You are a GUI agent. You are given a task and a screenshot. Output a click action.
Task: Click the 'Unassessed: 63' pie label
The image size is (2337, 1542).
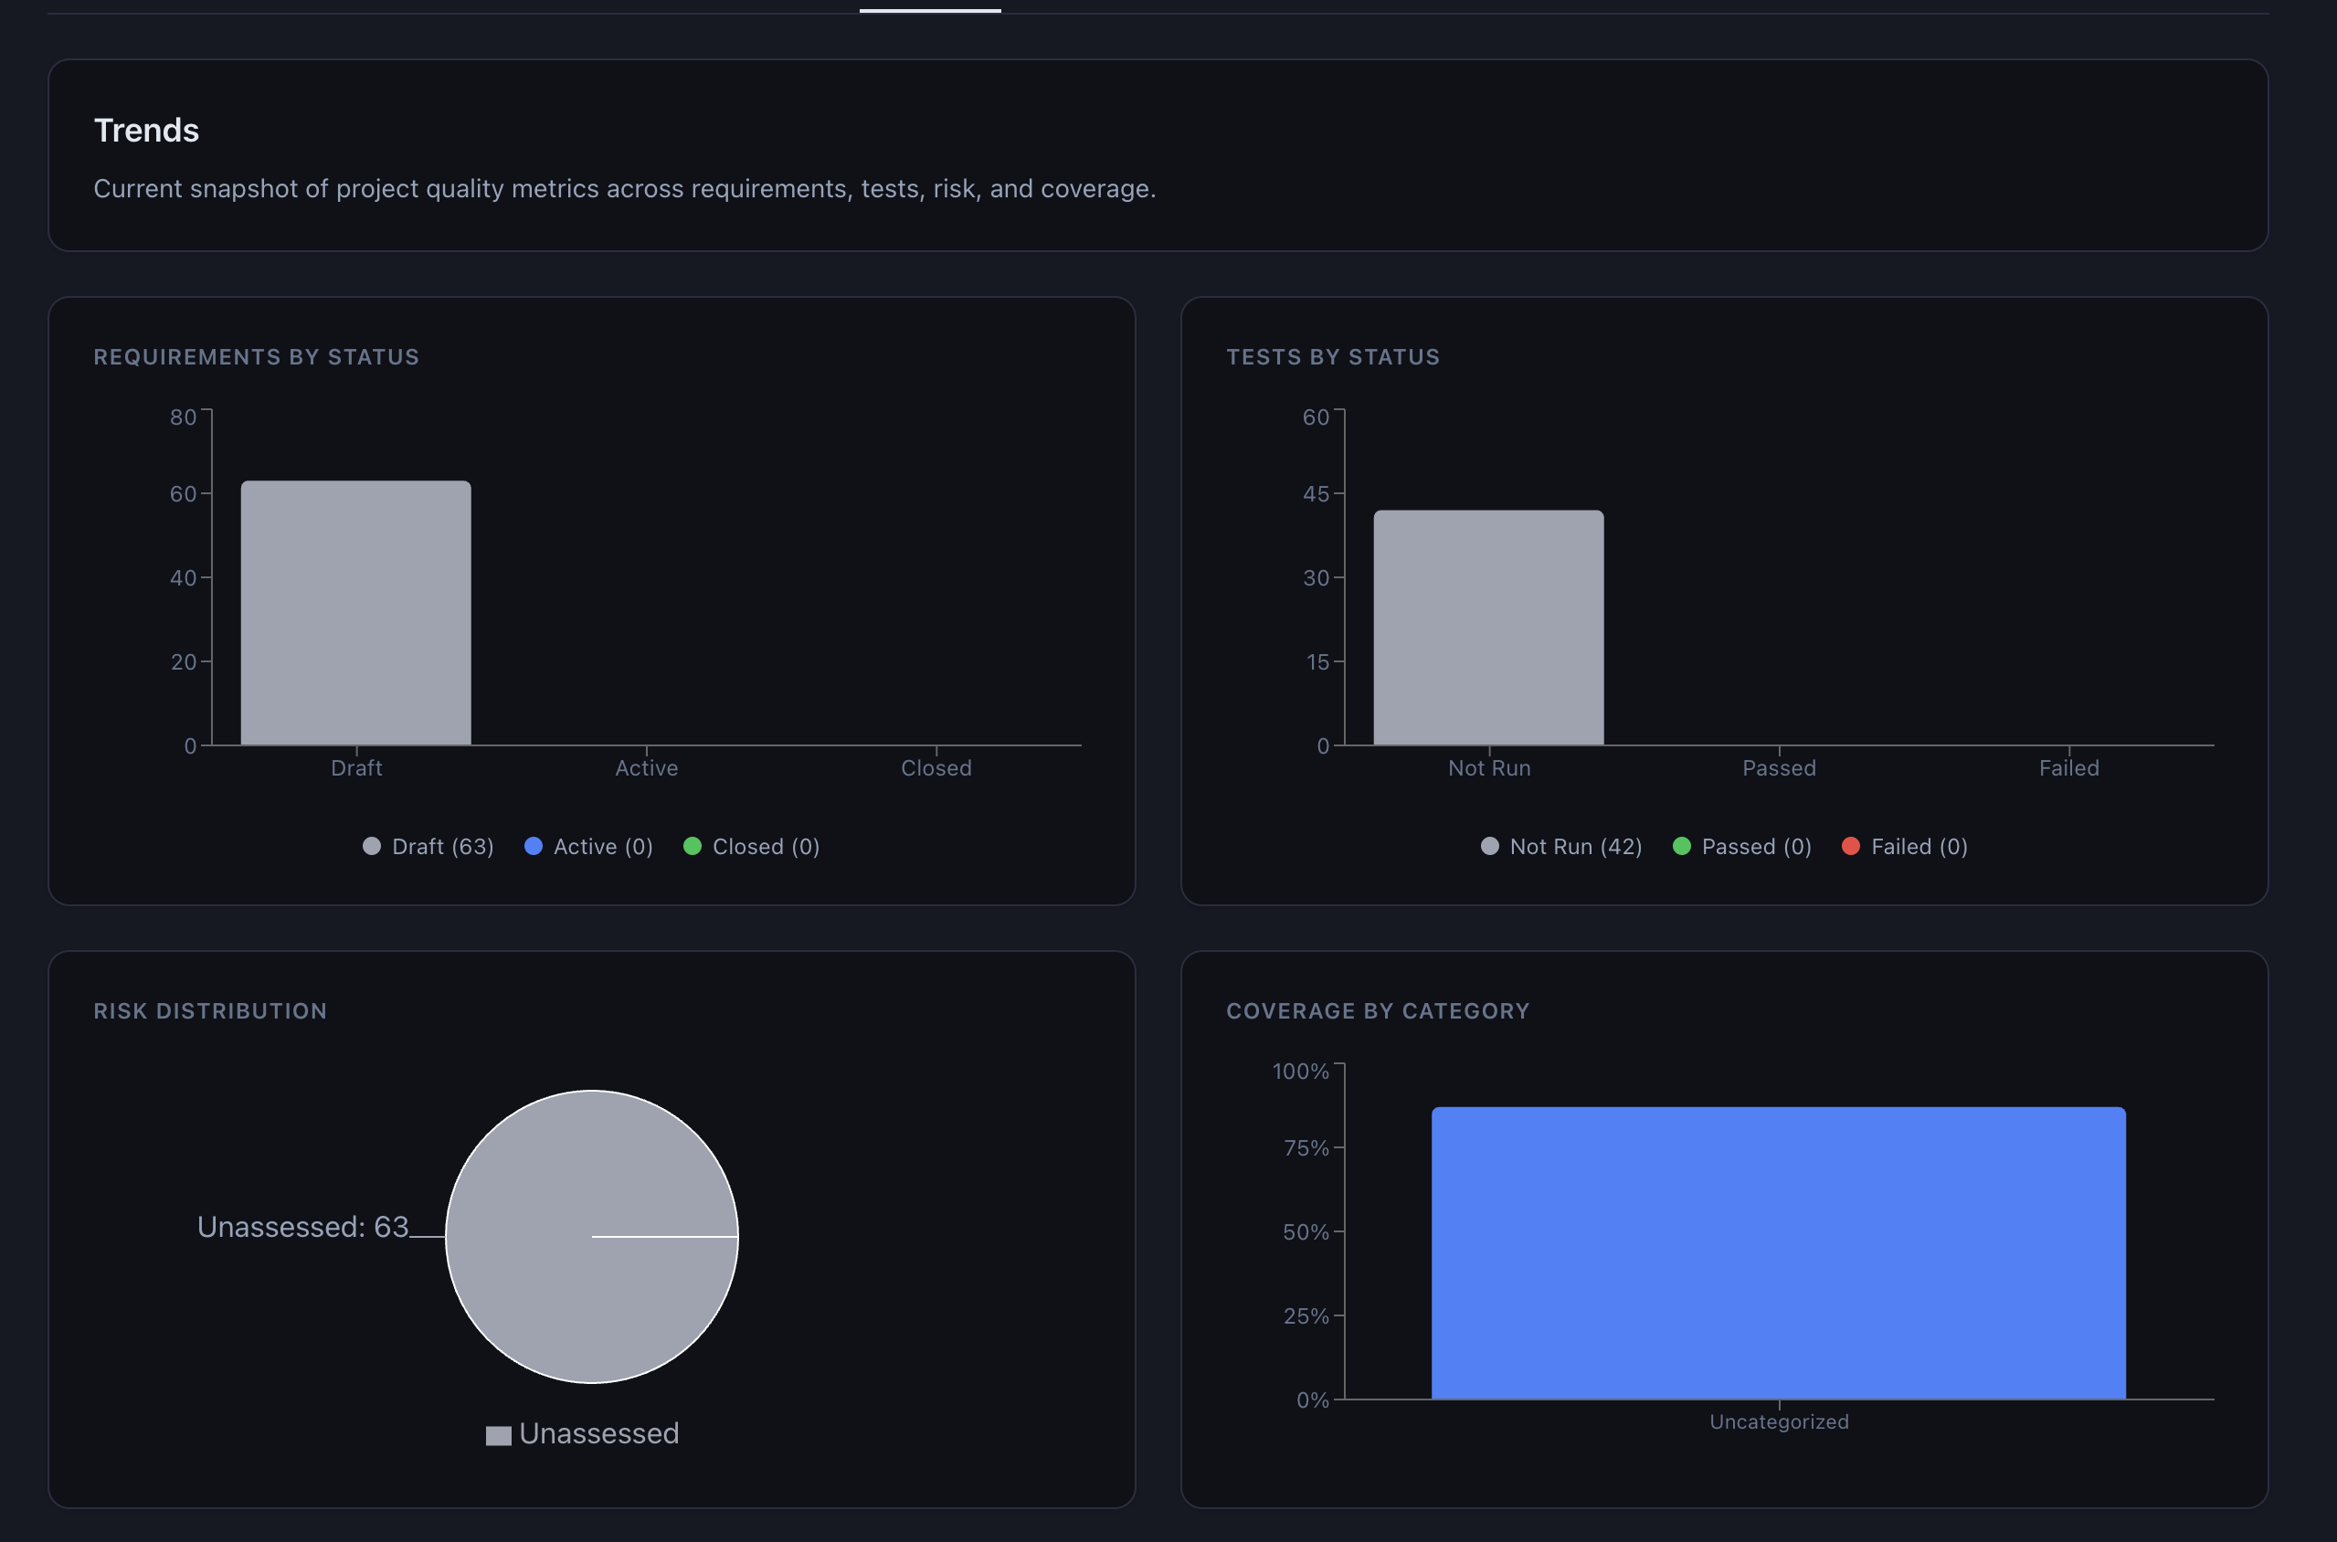point(303,1228)
